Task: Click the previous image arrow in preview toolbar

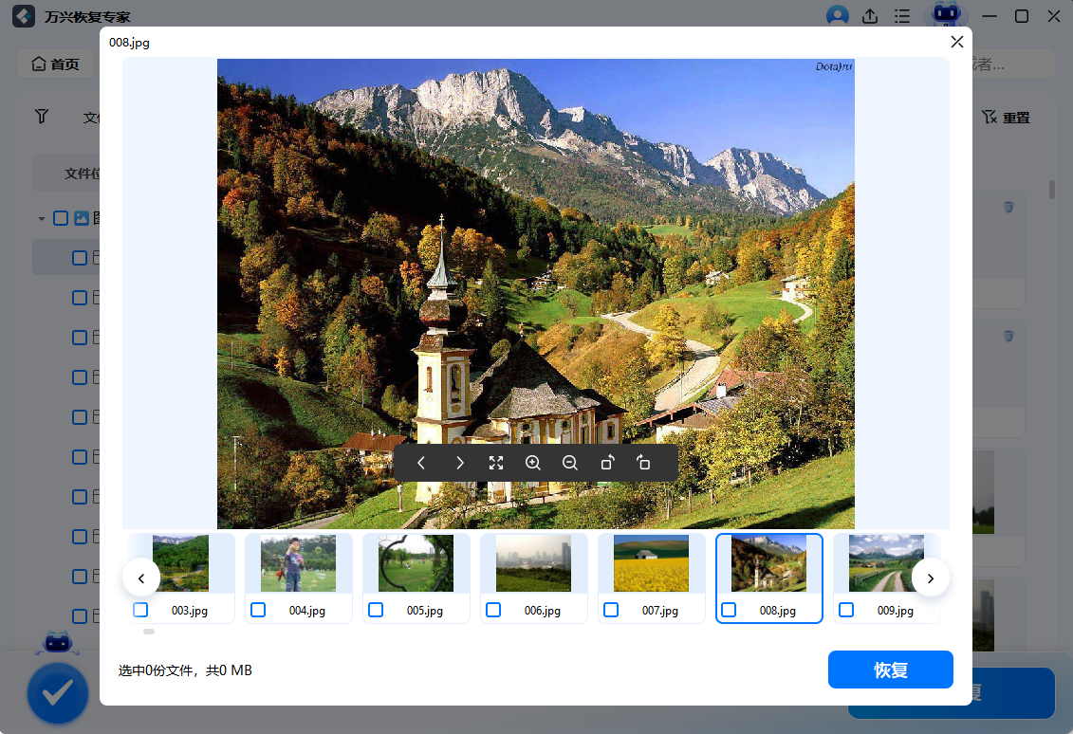Action: [422, 463]
